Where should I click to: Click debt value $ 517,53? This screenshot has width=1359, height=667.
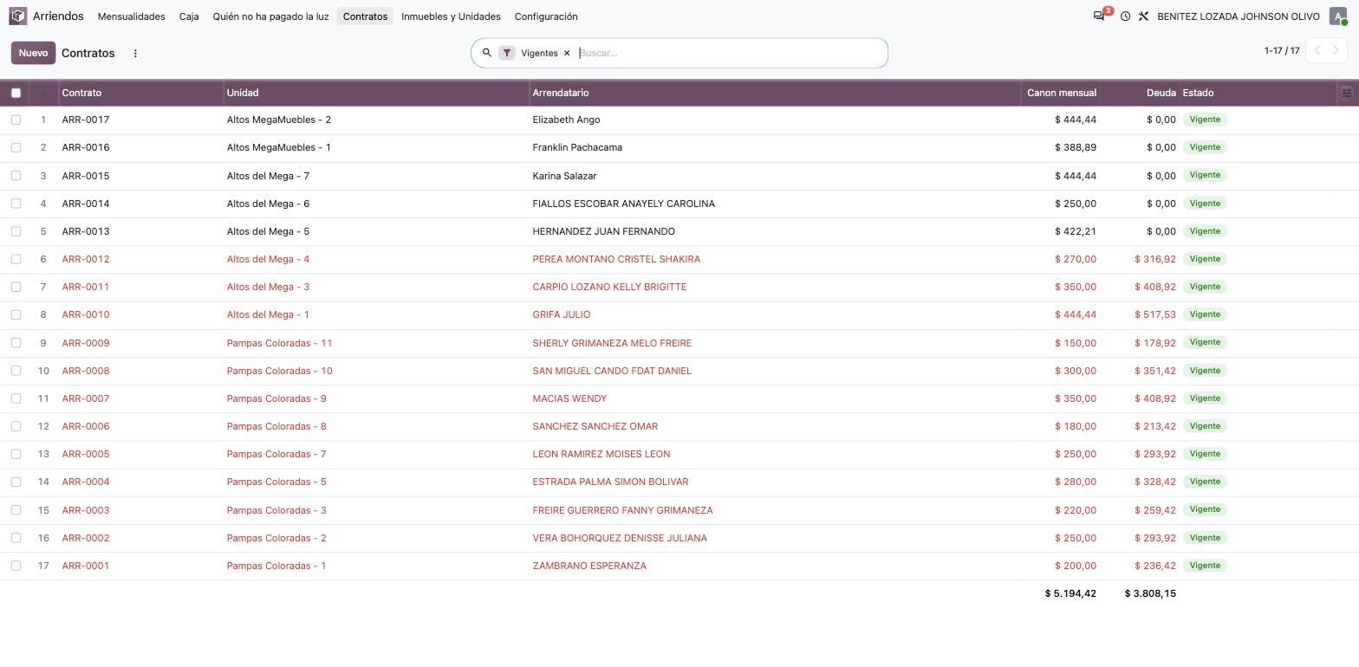(1154, 314)
